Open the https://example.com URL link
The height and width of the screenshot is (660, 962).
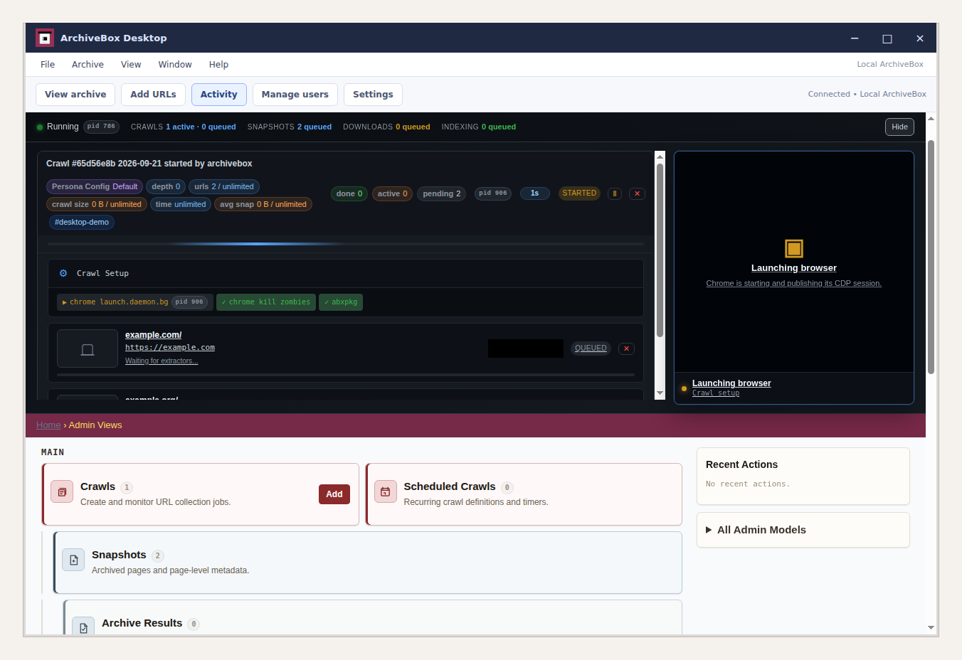coord(170,348)
